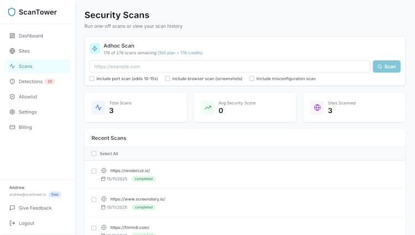Image resolution: width=415 pixels, height=235 pixels.
Task: Open the plan and credits link
Action: click(180, 53)
